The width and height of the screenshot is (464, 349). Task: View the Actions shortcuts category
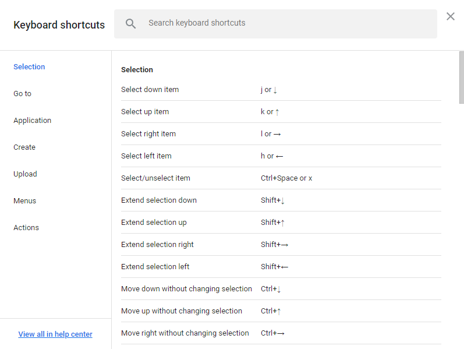[x=26, y=228]
